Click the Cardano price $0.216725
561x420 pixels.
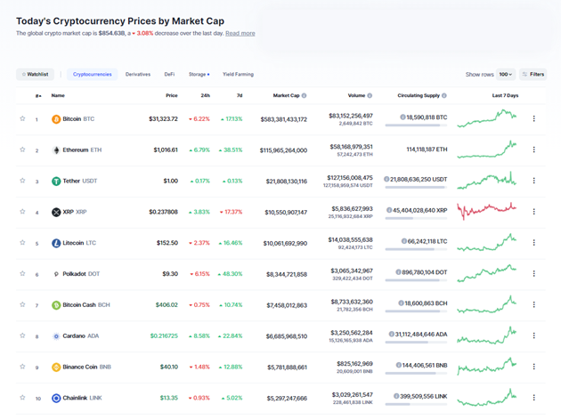point(164,336)
